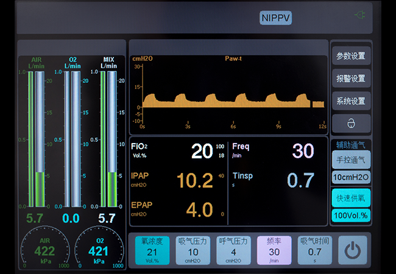Open the 参数设置 menu
Viewport: 396px width, 274px height.
[x=350, y=56]
